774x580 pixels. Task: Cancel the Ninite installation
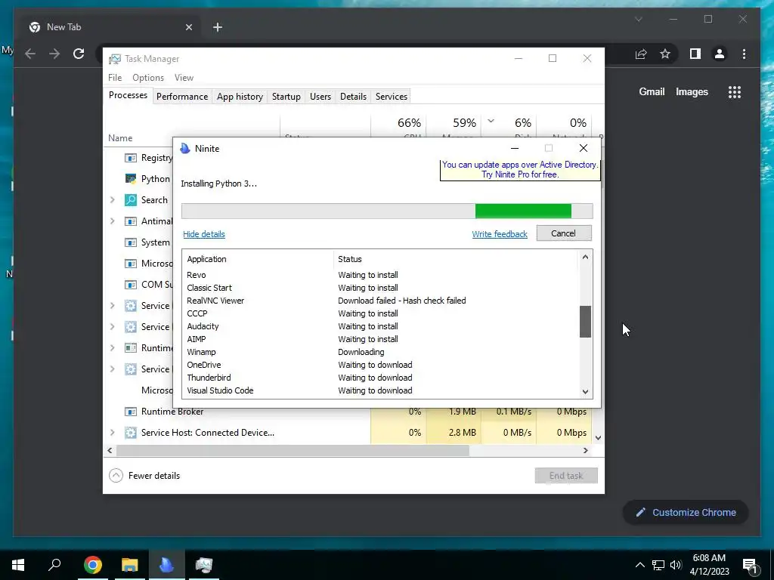[563, 233]
